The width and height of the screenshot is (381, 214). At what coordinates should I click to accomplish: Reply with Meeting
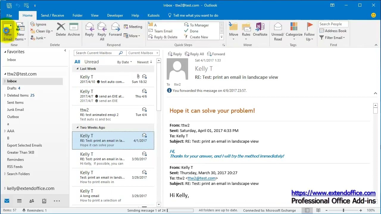point(133,27)
